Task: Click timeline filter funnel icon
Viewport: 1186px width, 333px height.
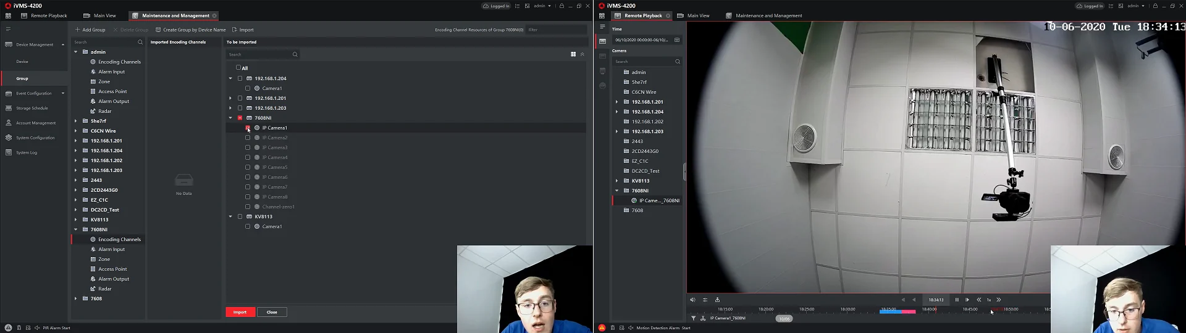Action: (693, 318)
